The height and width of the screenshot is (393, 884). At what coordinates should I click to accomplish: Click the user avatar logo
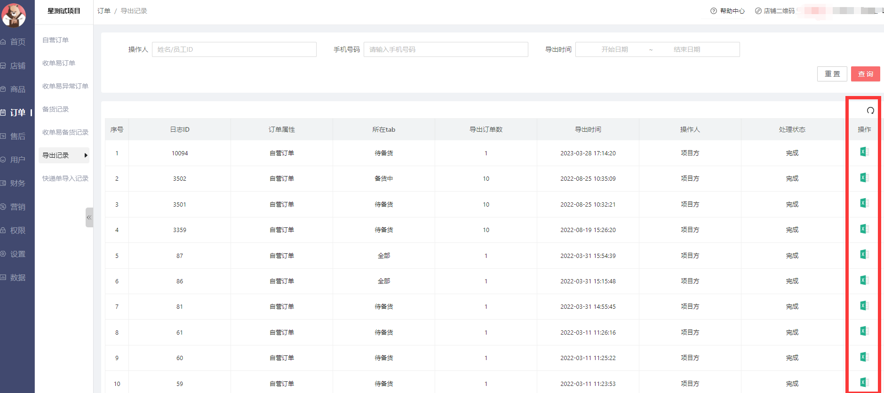14,15
